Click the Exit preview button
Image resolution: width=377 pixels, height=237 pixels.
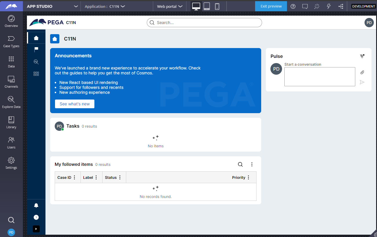(x=271, y=6)
